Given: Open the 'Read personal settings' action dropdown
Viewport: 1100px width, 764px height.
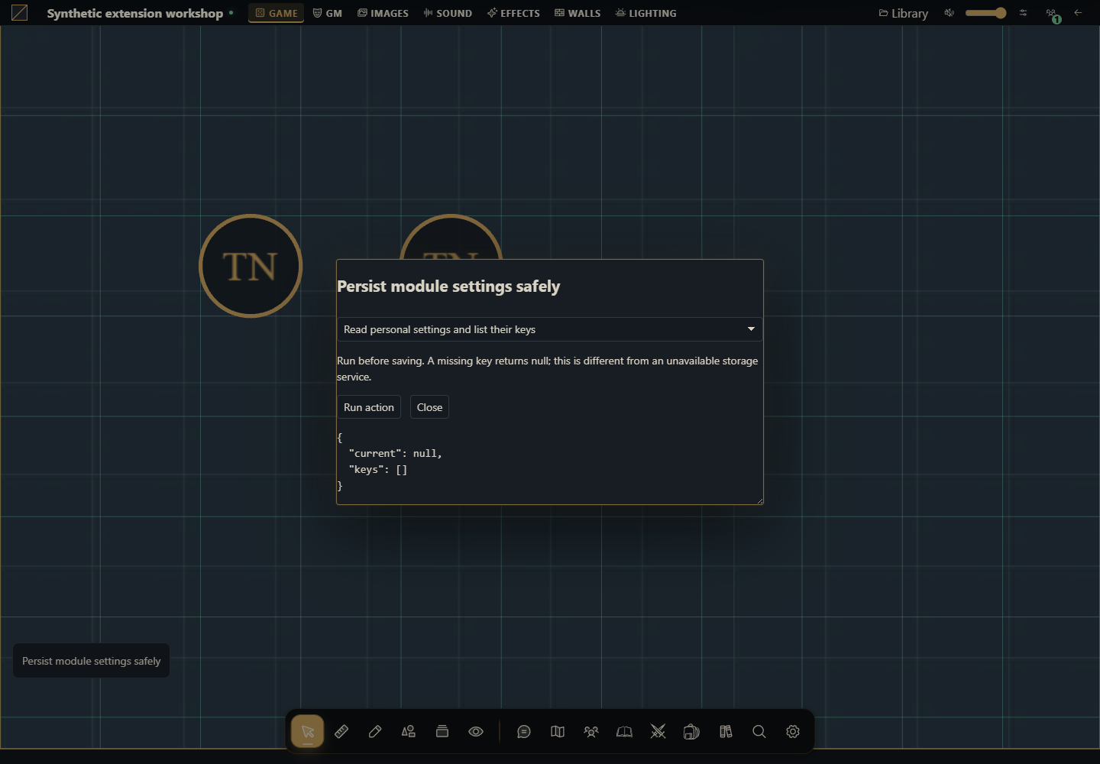Looking at the screenshot, I should pos(550,329).
